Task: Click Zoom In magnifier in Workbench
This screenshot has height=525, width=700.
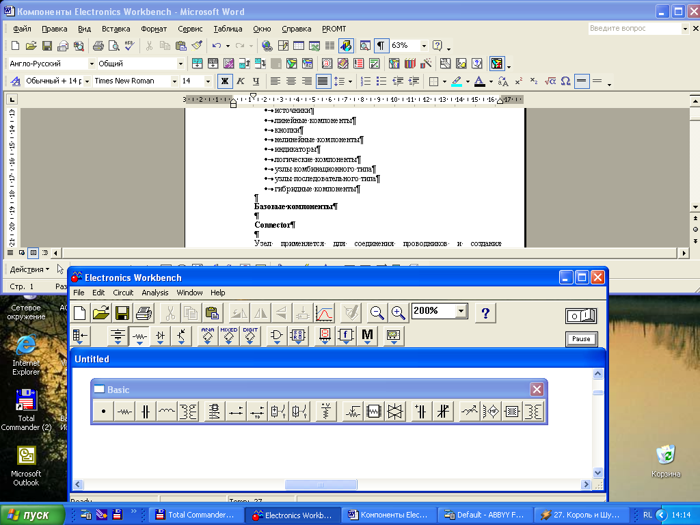Action: 398,313
